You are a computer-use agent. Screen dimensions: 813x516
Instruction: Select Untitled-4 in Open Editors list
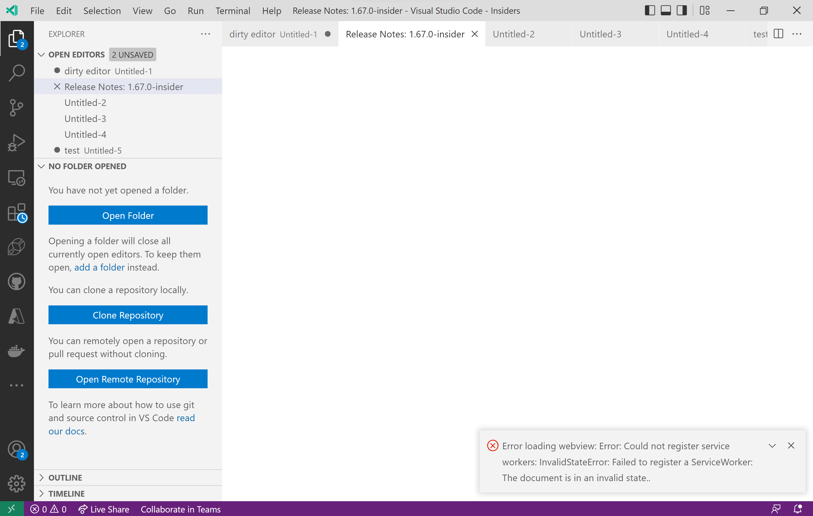coord(128,134)
